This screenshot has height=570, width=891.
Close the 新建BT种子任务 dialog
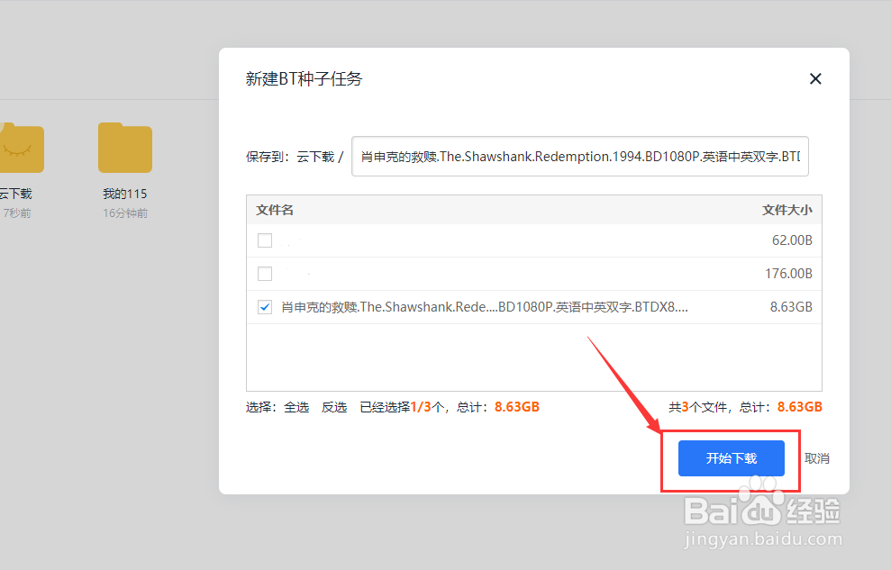click(x=815, y=78)
